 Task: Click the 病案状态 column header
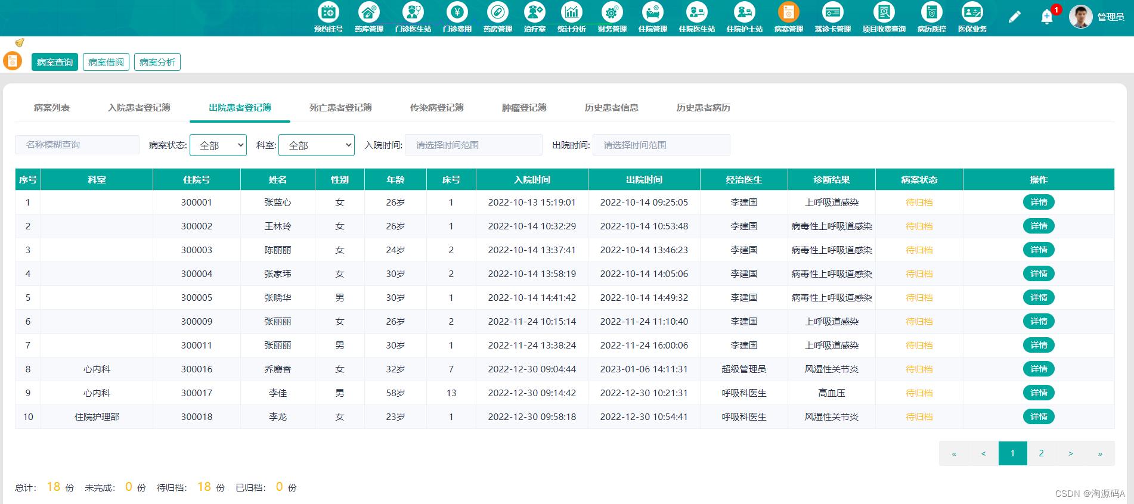click(919, 179)
